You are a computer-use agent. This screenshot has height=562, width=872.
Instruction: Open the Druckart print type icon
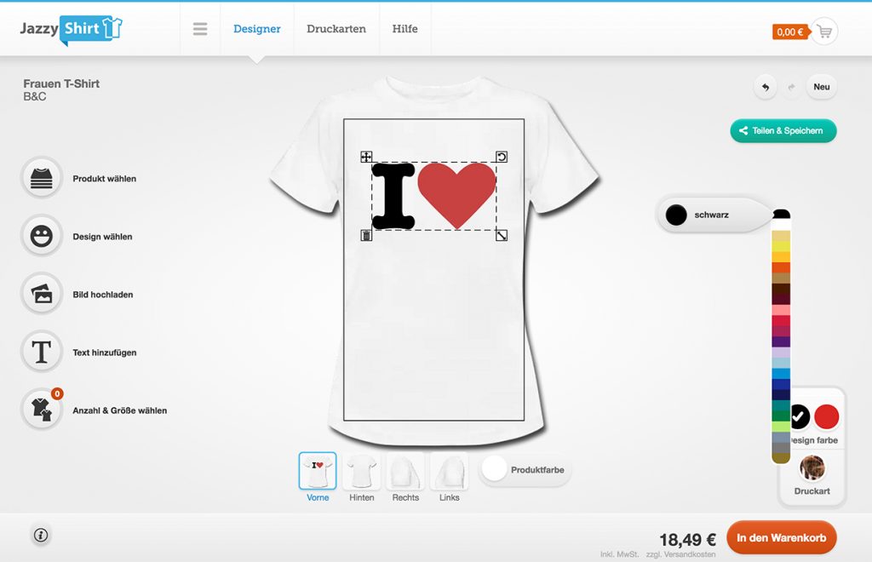click(812, 467)
